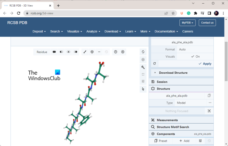Screen dimensions: 228x146
Task: Toggle selection mode cursor icon
Action: 143,89
